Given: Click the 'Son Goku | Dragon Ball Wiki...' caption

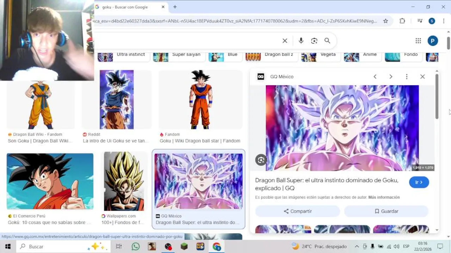Looking at the screenshot, I should click(40, 141).
